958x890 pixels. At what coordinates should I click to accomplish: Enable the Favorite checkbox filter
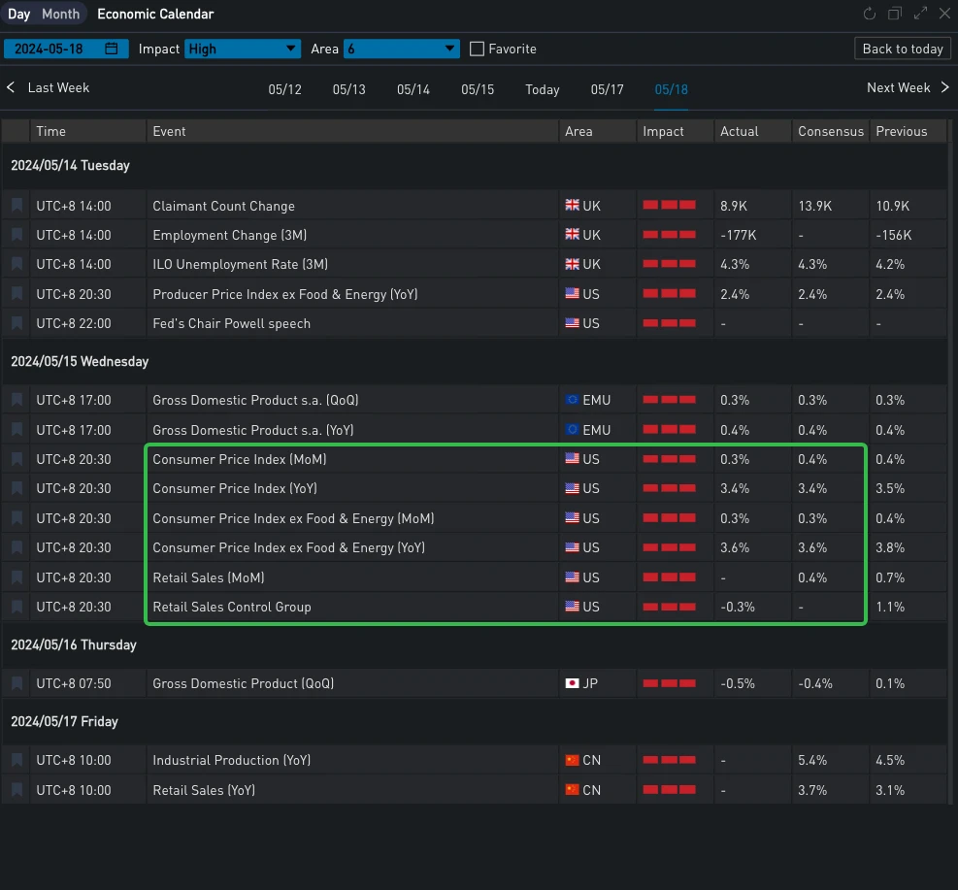[x=477, y=49]
